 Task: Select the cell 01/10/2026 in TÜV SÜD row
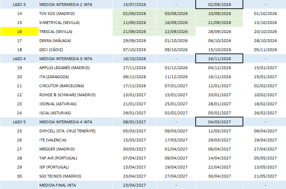click(x=265, y=14)
